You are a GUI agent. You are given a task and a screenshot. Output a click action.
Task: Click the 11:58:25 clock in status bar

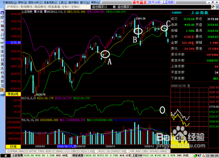[212, 156]
